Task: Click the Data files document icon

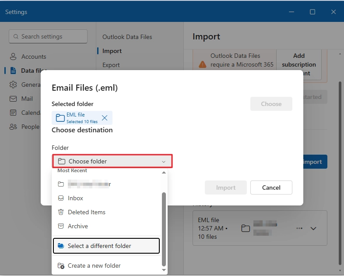Action: tap(13, 71)
